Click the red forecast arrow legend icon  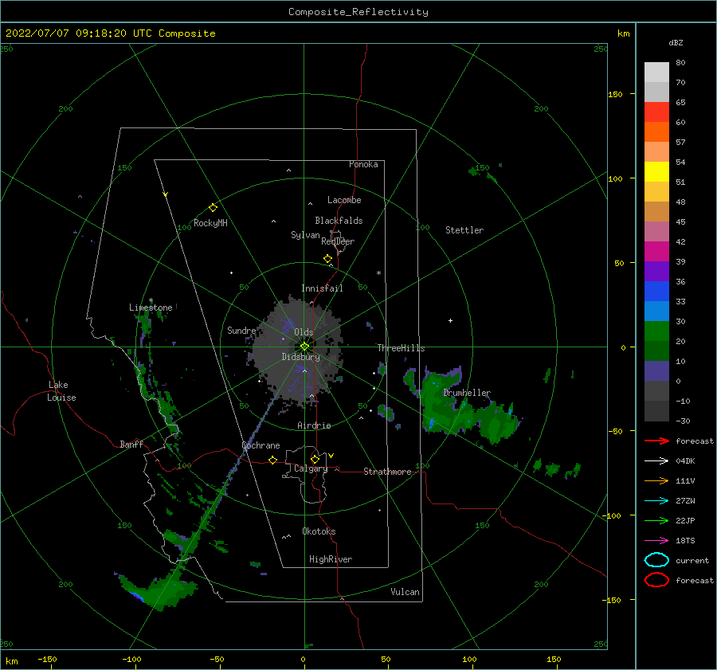pos(656,441)
